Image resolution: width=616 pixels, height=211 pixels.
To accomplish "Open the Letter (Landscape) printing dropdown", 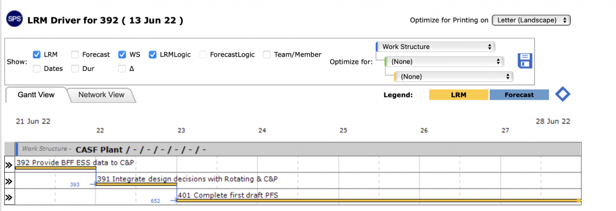I will click(x=531, y=20).
